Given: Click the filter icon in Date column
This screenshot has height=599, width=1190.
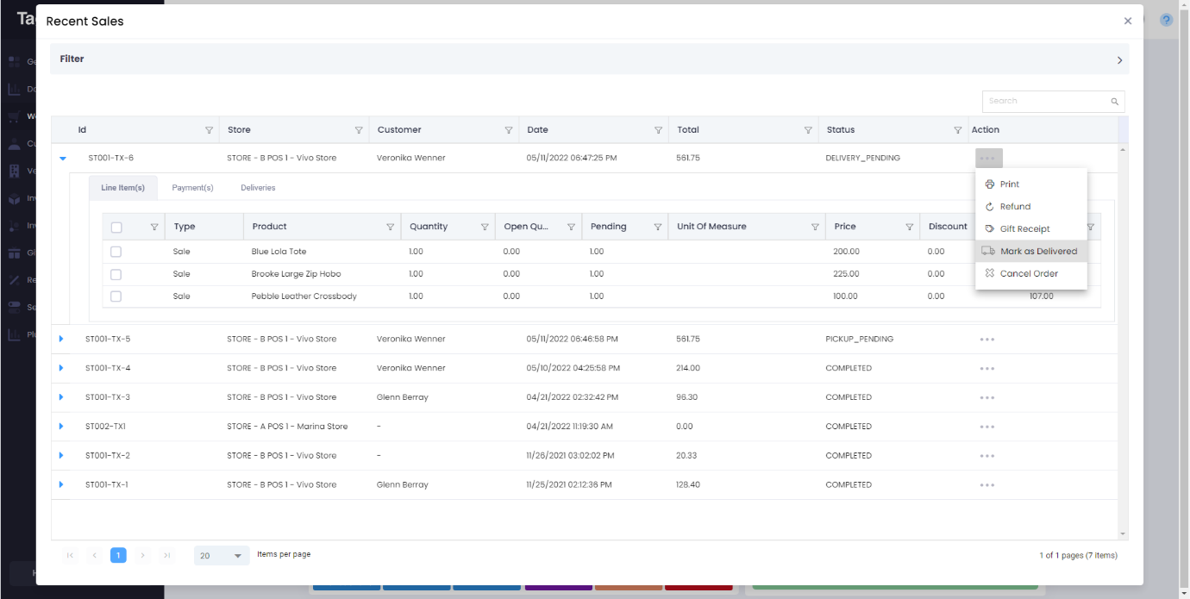Looking at the screenshot, I should coord(658,130).
